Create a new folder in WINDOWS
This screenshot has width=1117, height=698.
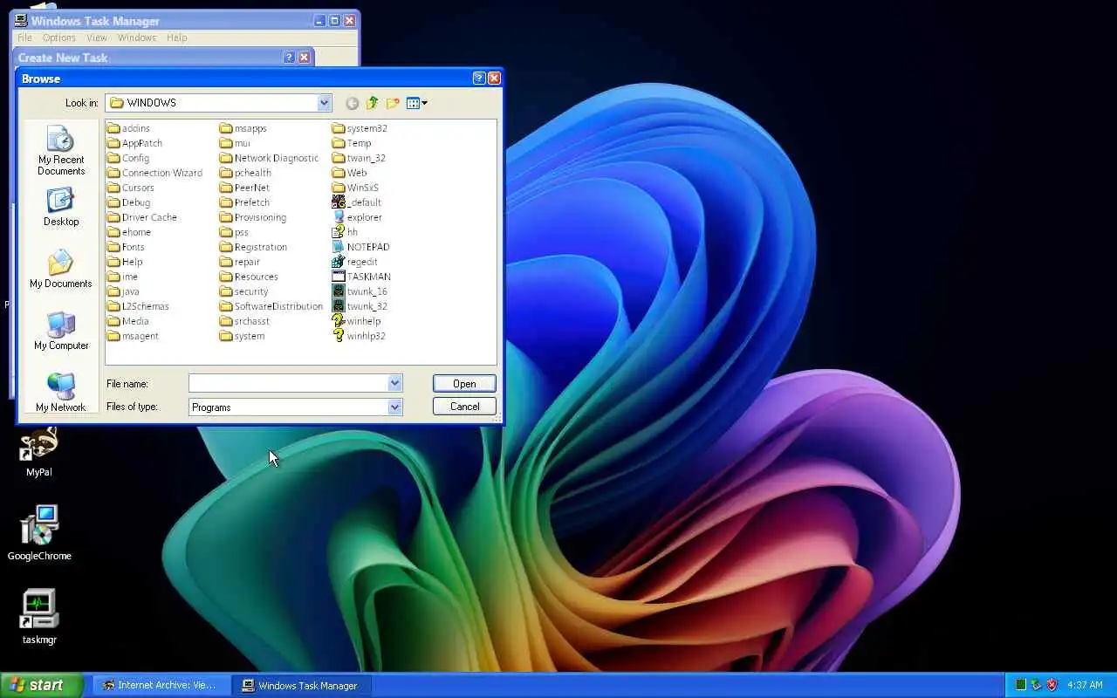(393, 103)
